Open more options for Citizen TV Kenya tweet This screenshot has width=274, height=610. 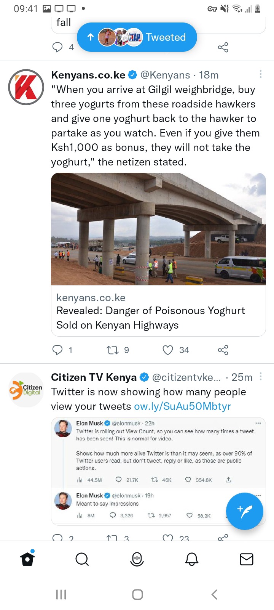click(x=261, y=376)
